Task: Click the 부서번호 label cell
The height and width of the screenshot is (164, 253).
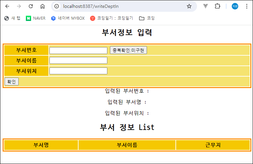Action: click(26, 50)
